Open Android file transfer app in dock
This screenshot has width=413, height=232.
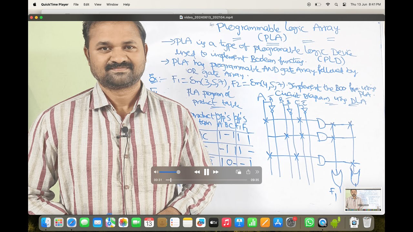[x=336, y=222]
